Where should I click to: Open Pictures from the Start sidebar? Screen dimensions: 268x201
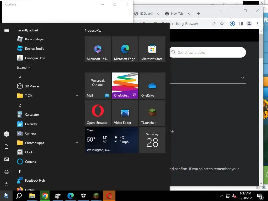[x=7, y=159]
